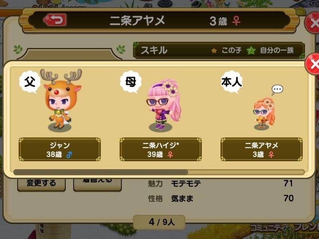Open ジャン 38歳 name plate

point(59,150)
